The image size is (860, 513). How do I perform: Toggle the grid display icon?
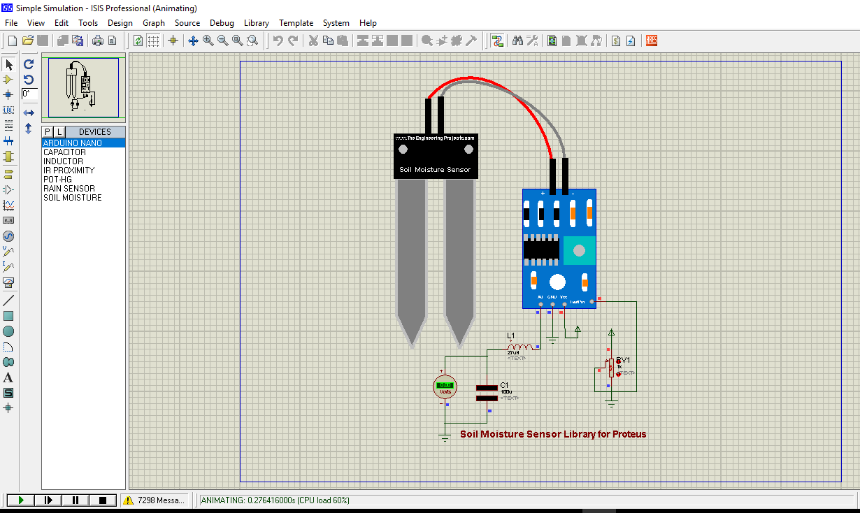[153, 41]
